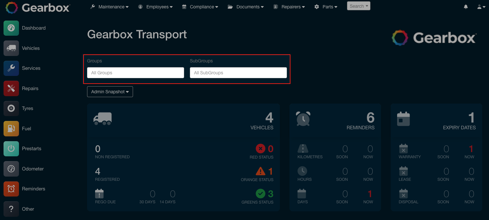The width and height of the screenshot is (489, 220).
Task: Open the Tyres icon in sidebar
Action: coord(11,108)
